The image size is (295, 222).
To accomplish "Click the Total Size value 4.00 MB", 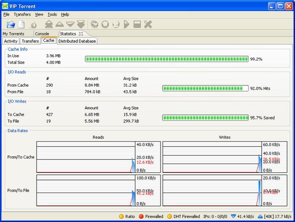I will click(53, 62).
